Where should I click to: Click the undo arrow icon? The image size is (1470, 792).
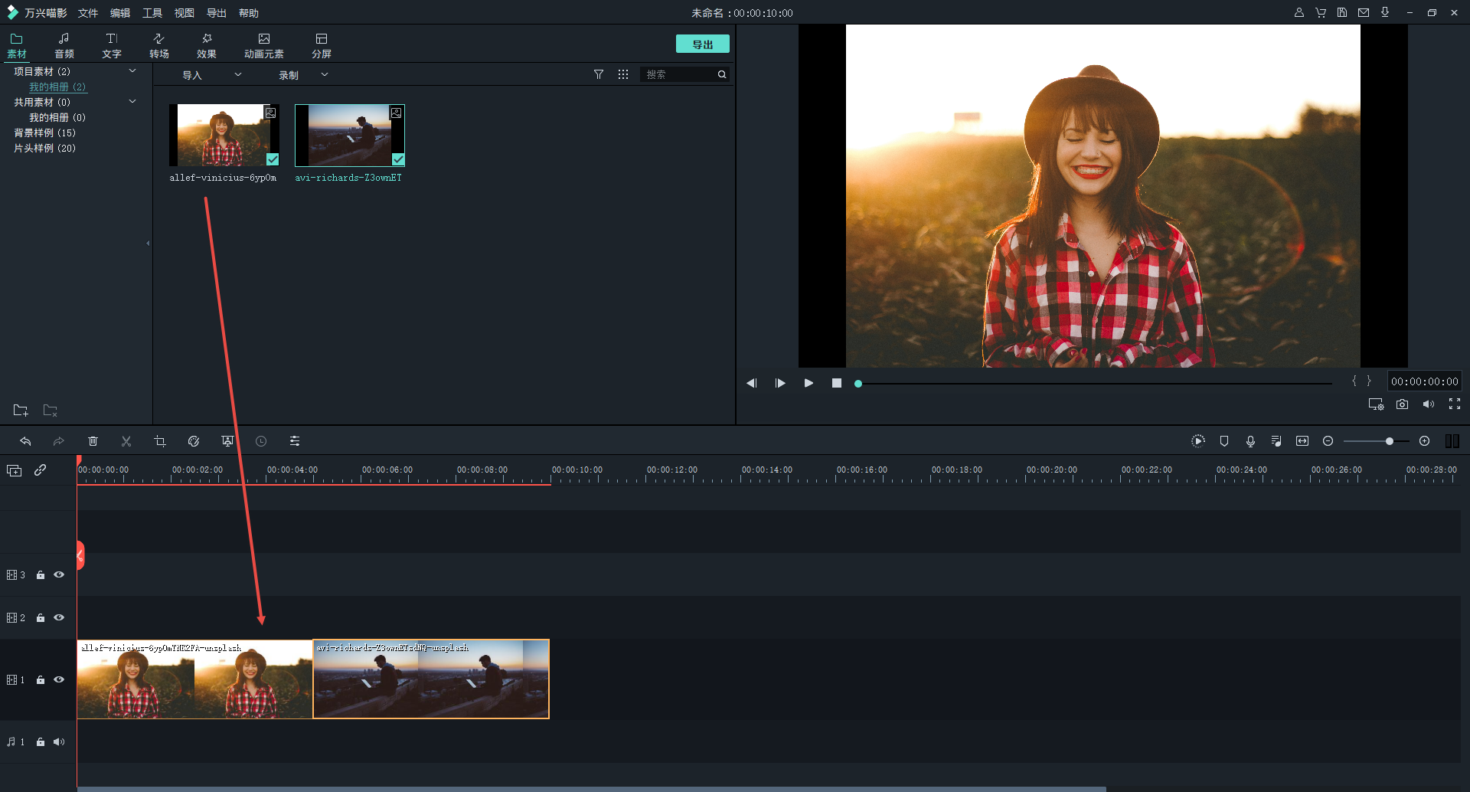(x=25, y=441)
